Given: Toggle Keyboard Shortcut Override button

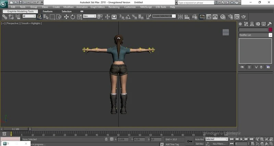Looking at the screenshot, I should click(x=114, y=17).
